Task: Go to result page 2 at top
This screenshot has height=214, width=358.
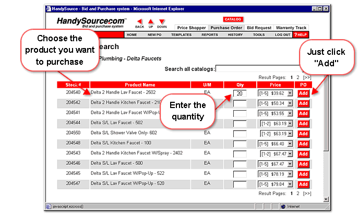Action: coord(298,77)
